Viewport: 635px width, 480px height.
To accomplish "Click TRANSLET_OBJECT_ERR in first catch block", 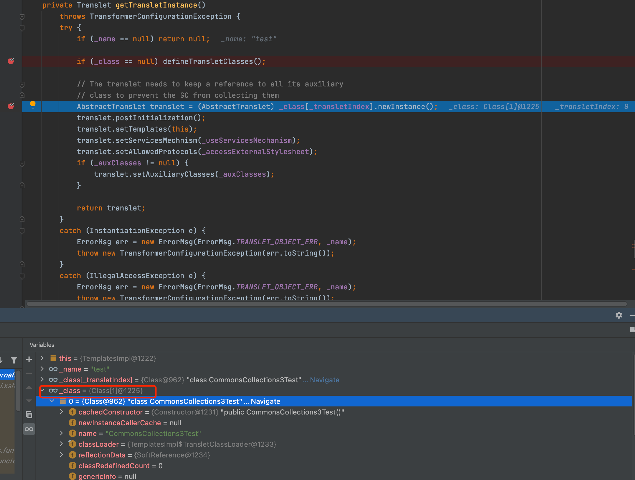I will 277,242.
